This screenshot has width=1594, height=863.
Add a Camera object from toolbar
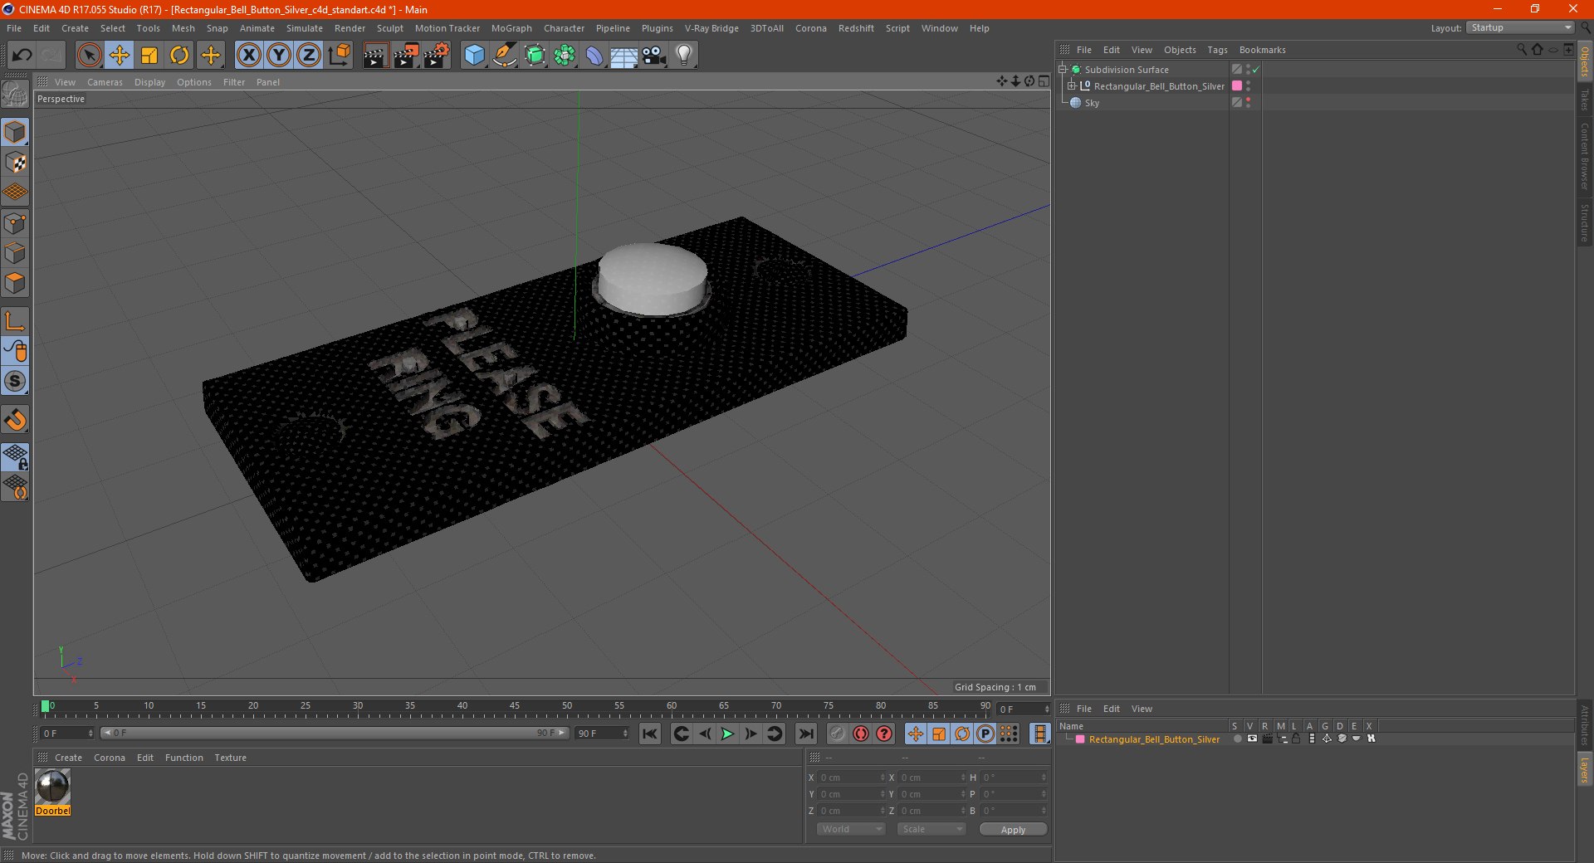click(x=654, y=56)
